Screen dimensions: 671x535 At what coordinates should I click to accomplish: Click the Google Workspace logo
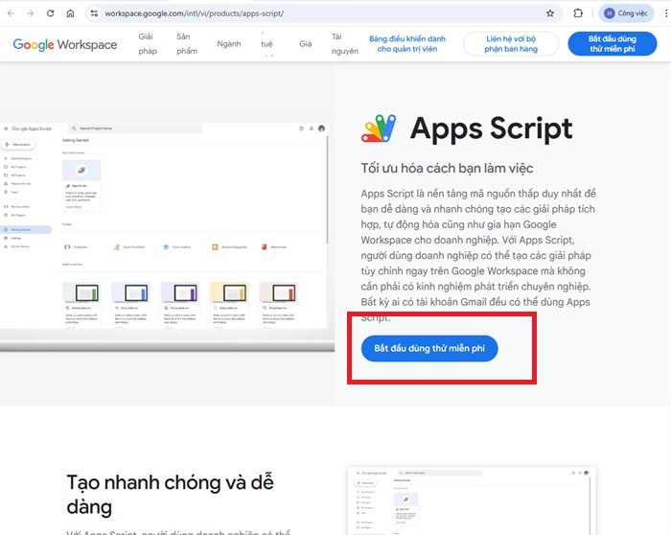(65, 44)
